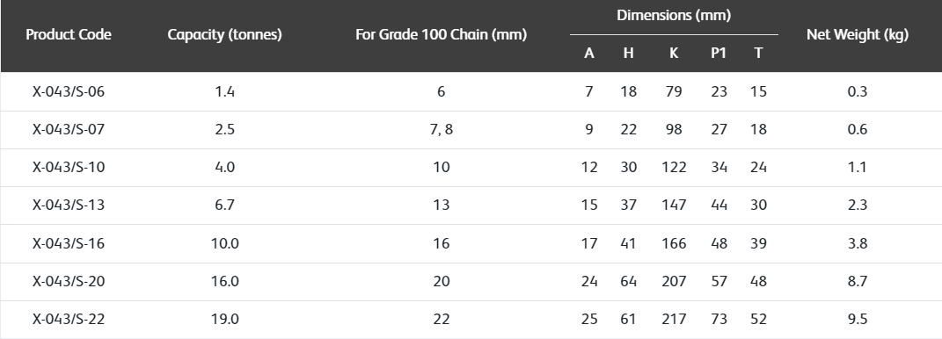Screen dimensions: 942x339
Task: Select product code X-043/S-06
Action: tap(69, 92)
